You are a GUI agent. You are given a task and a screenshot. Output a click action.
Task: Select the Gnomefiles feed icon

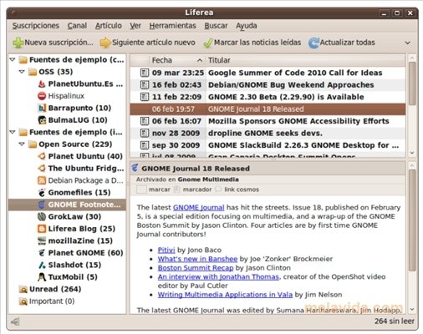42,192
